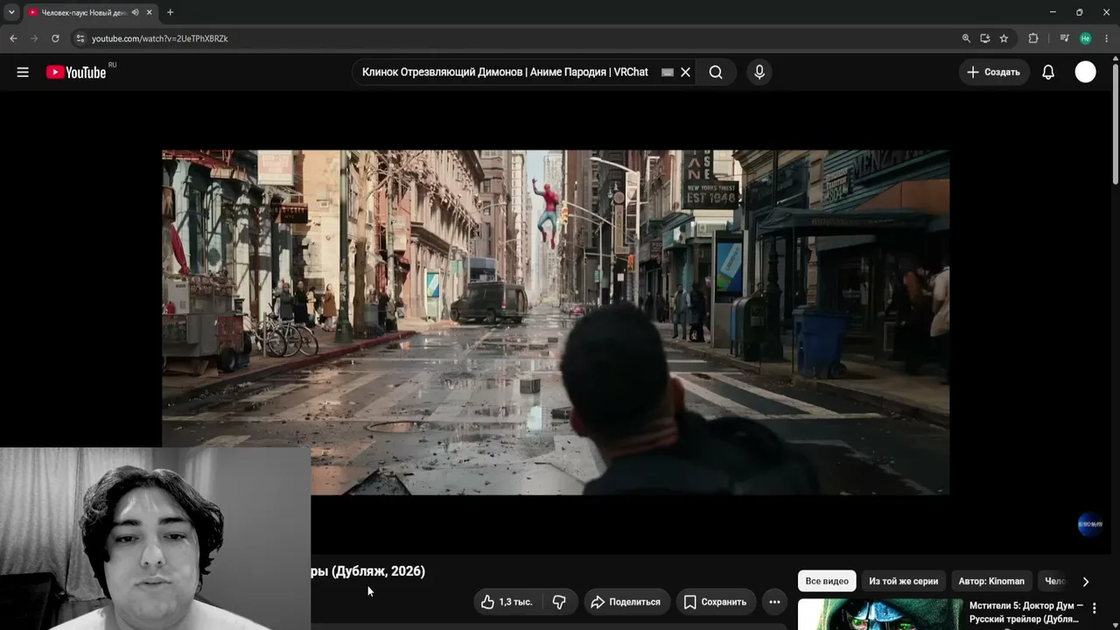The image size is (1120, 630).
Task: Open a new browser tab
Action: [170, 12]
